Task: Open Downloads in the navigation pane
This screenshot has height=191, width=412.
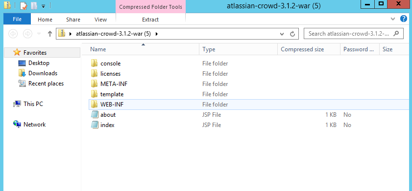Action: [x=43, y=73]
